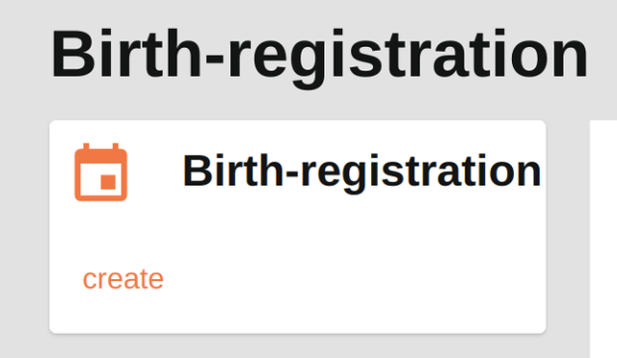The width and height of the screenshot is (617, 358).
Task: Click the gray area left of the page heading
Action: (24, 55)
